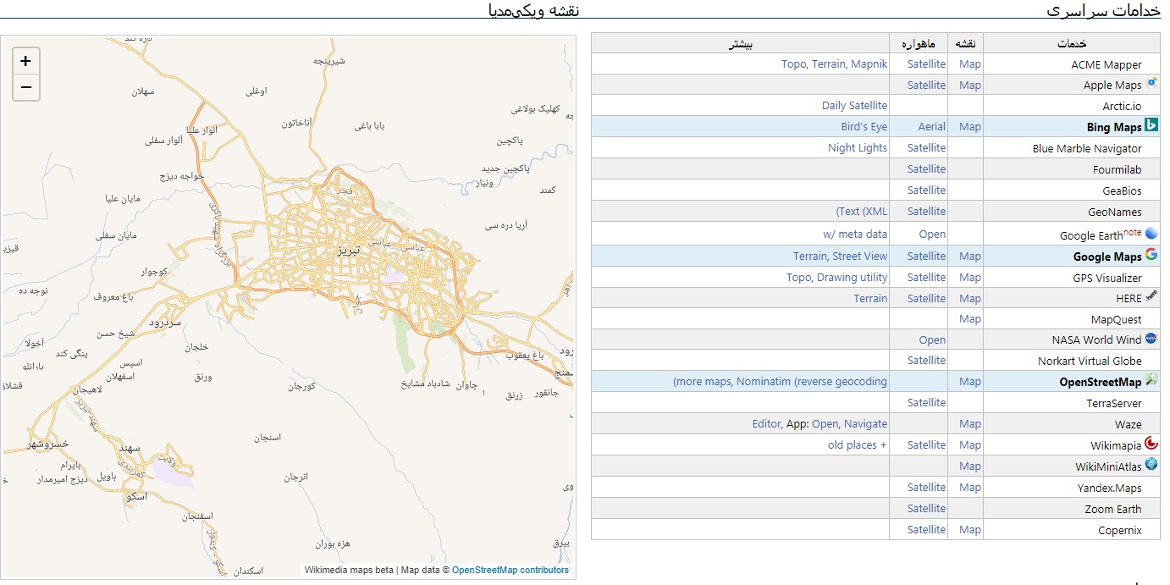The width and height of the screenshot is (1170, 585).
Task: Open the WikiMiniAtlas Map link
Action: pos(970,466)
